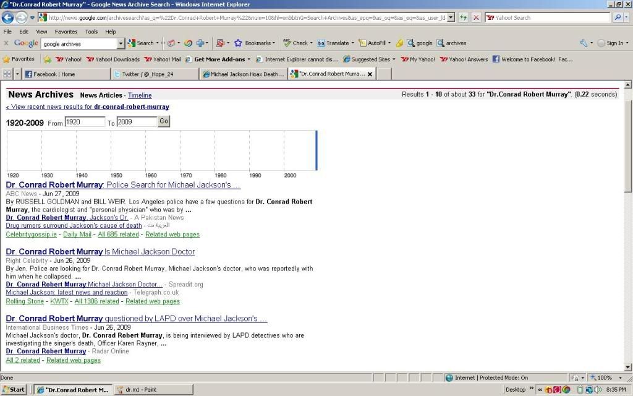Open the 100% zoom level dropdown

point(620,378)
